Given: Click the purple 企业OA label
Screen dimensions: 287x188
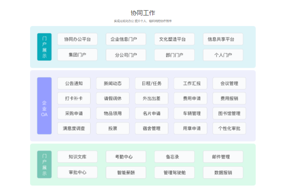Looking at the screenshot, I should tap(44, 106).
